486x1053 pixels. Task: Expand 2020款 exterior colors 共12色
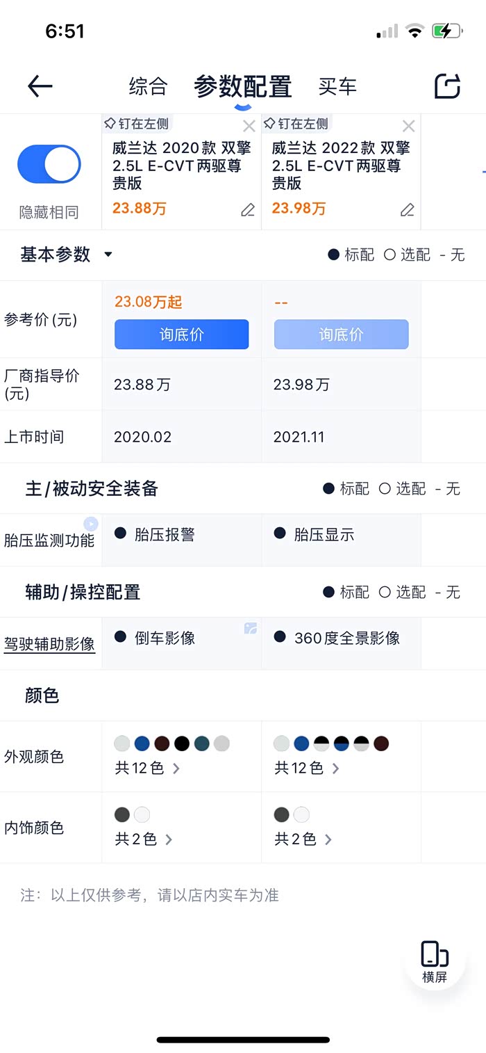147,769
